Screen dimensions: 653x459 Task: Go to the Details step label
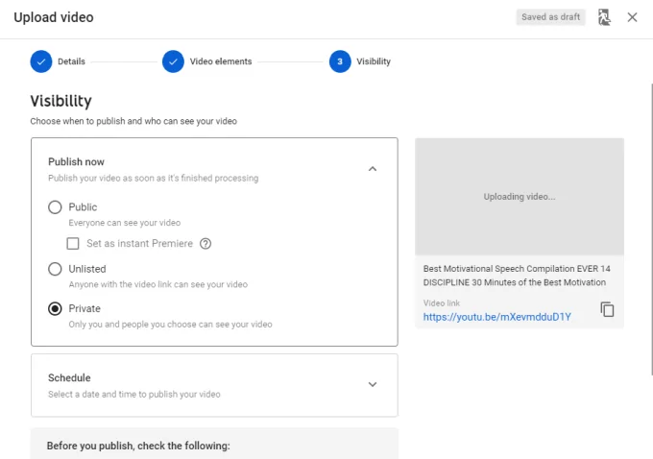71,61
